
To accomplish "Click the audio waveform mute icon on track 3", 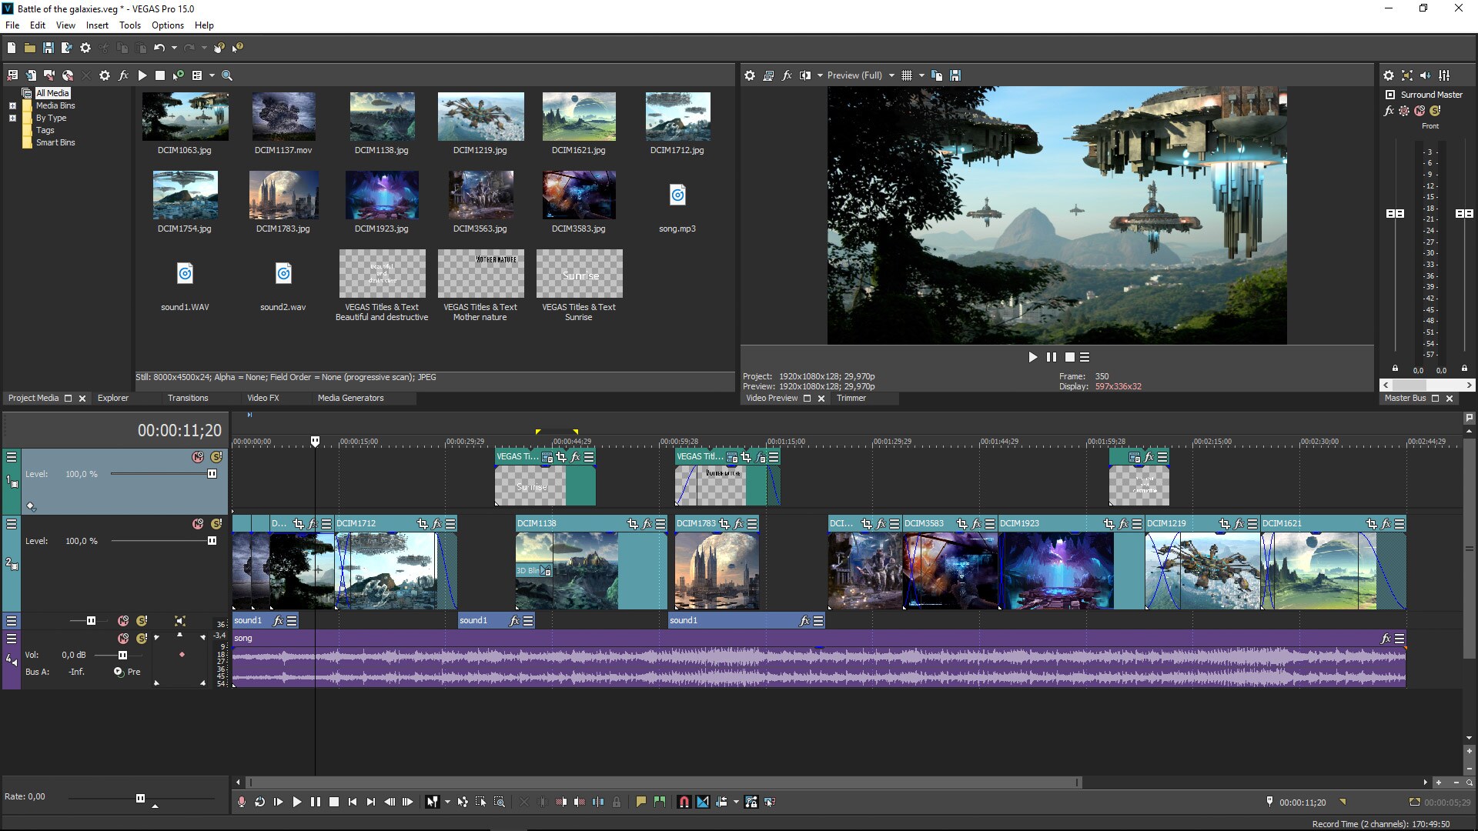I will point(121,620).
